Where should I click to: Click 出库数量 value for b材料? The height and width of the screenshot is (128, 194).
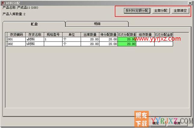[90, 44]
